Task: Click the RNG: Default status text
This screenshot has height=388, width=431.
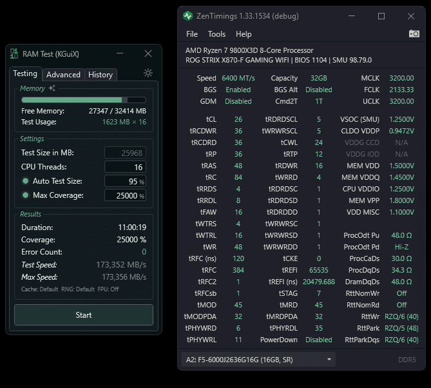Action: click(78, 289)
